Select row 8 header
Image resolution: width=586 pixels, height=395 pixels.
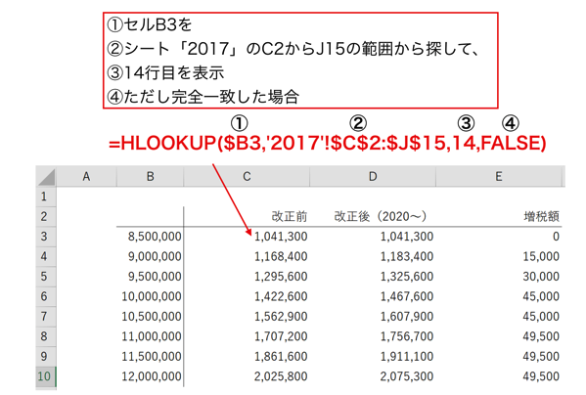[x=46, y=336]
